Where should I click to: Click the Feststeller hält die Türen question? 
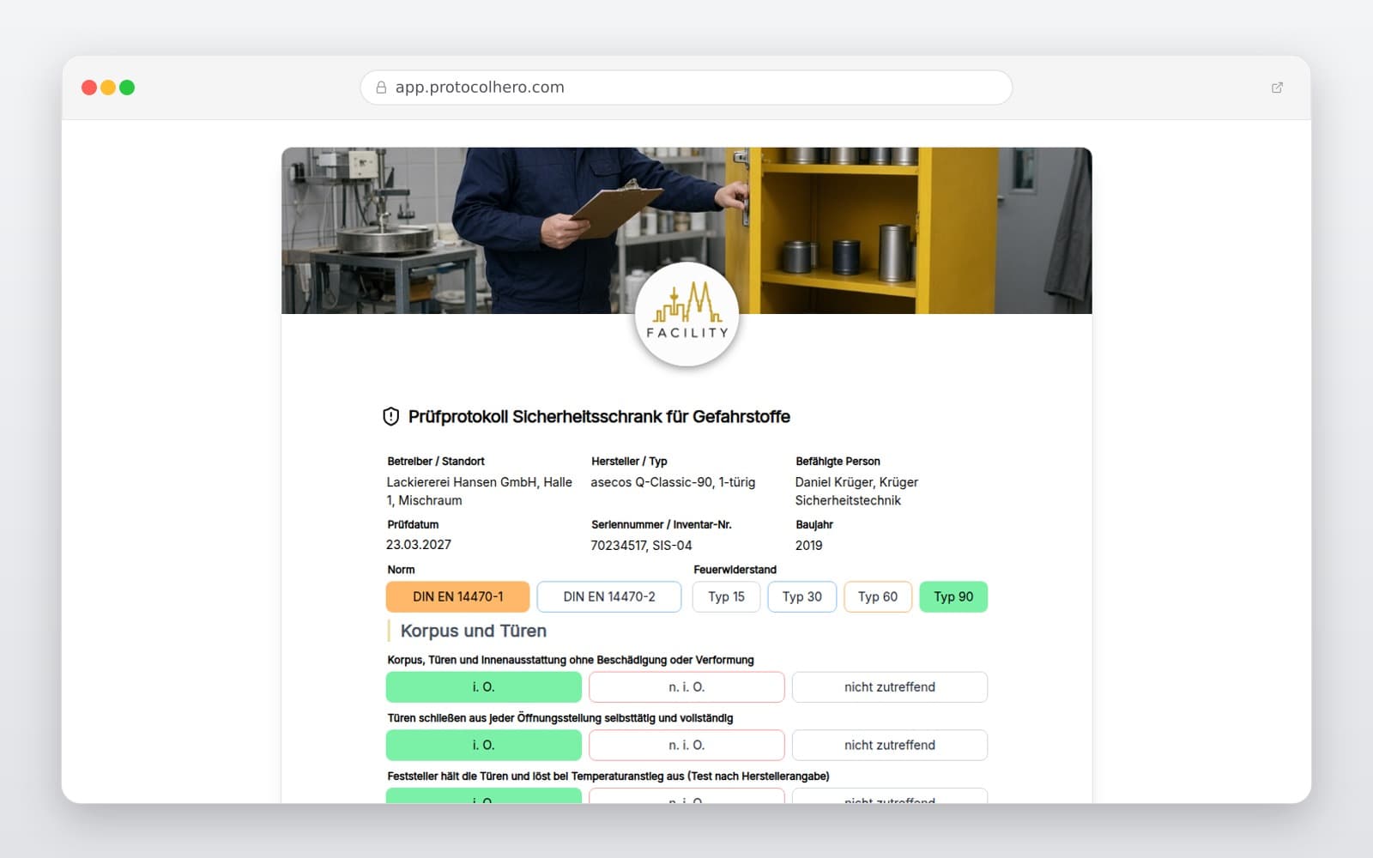(x=608, y=776)
